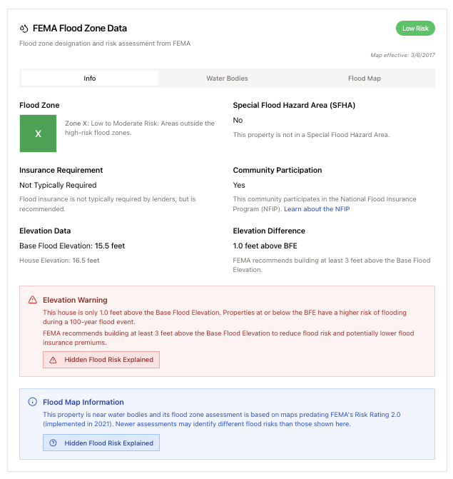Click the green Zone X swatch

[38, 133]
